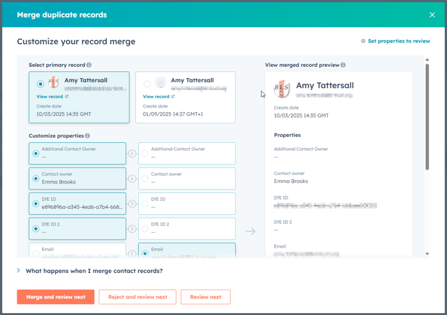Screen dimensions: 447x315
Task: Close the Merge duplicate records dialog
Action: pyautogui.click(x=432, y=15)
